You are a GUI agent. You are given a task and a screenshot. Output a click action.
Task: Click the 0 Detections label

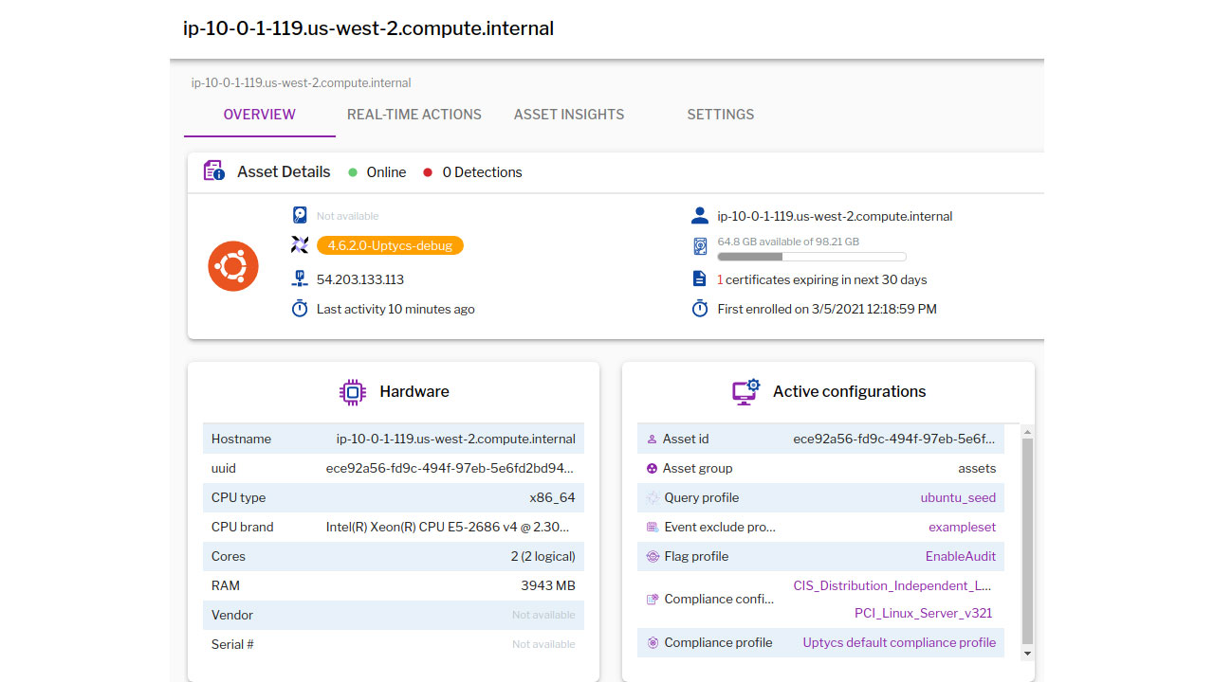(x=482, y=172)
